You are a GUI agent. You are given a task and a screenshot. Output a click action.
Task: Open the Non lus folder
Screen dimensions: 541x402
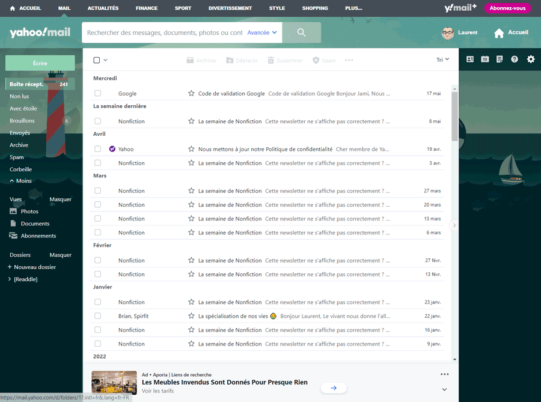click(19, 97)
